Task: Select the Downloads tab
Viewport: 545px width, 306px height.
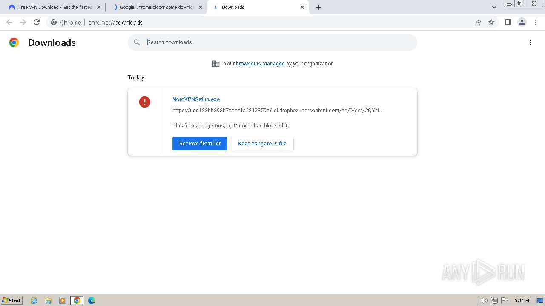Action: click(x=258, y=7)
